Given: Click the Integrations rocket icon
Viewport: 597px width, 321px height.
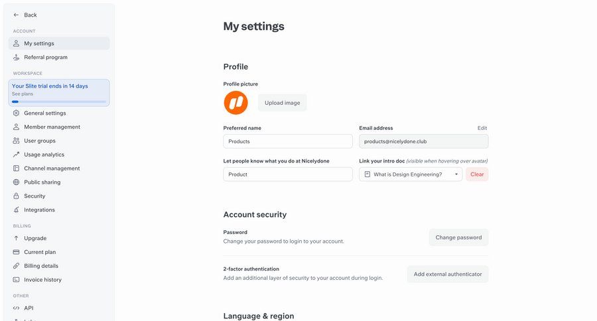Looking at the screenshot, I should pos(17,210).
